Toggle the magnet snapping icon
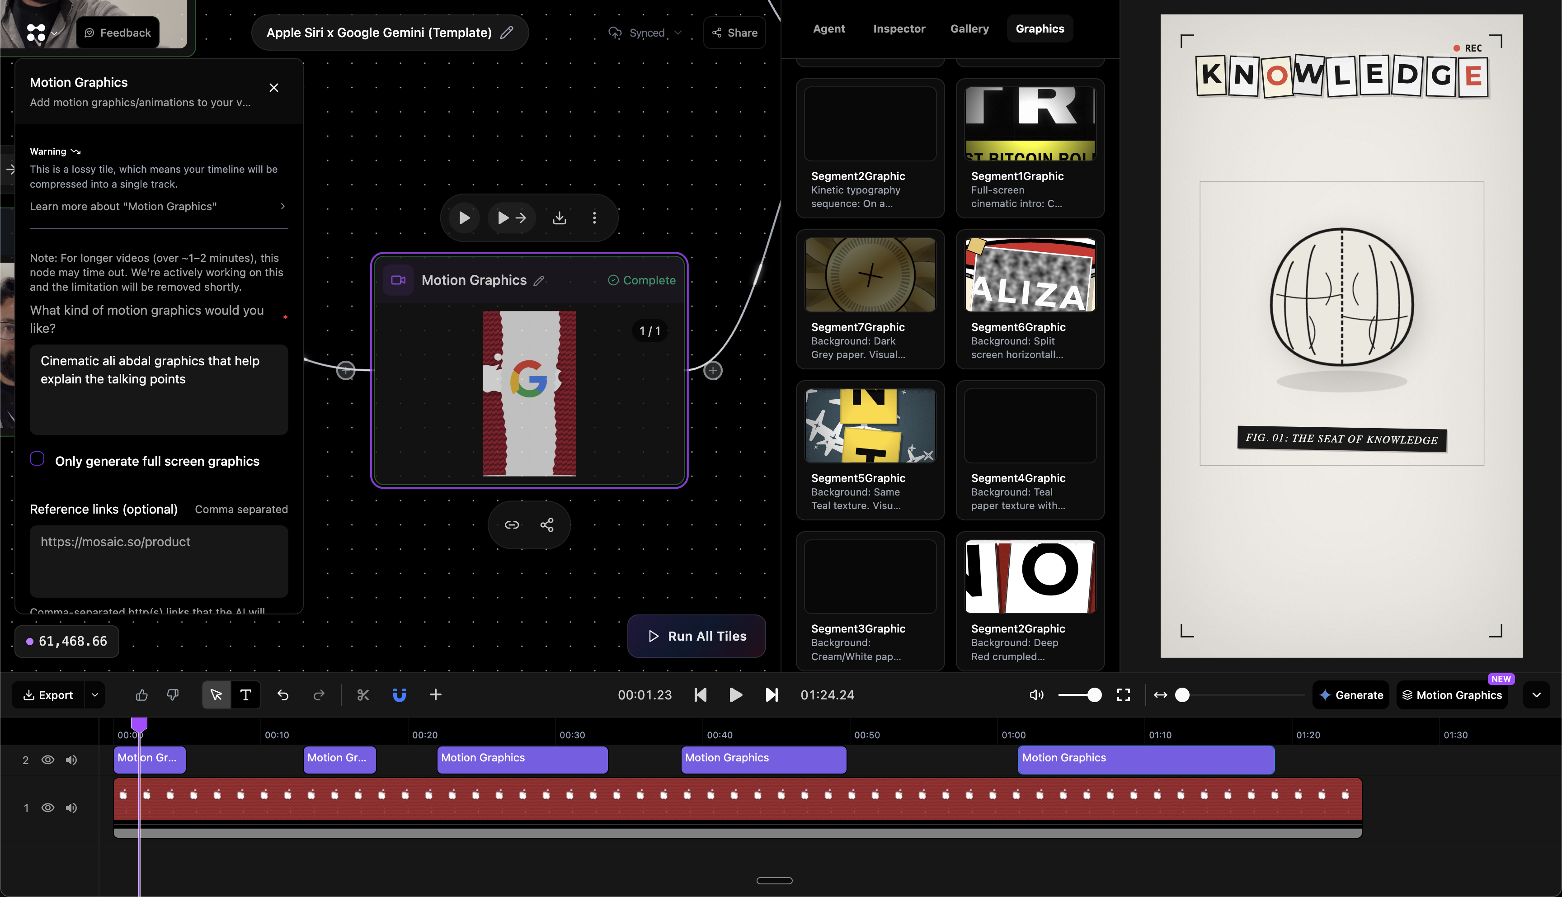This screenshot has height=897, width=1562. tap(400, 695)
